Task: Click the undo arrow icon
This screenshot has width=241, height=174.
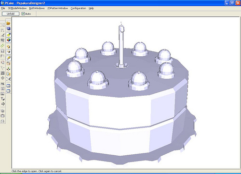Action: point(2,104)
